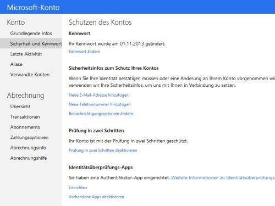This screenshot has height=206, width=275.
Task: View Transaktionen in sidebar
Action: click(x=25, y=117)
